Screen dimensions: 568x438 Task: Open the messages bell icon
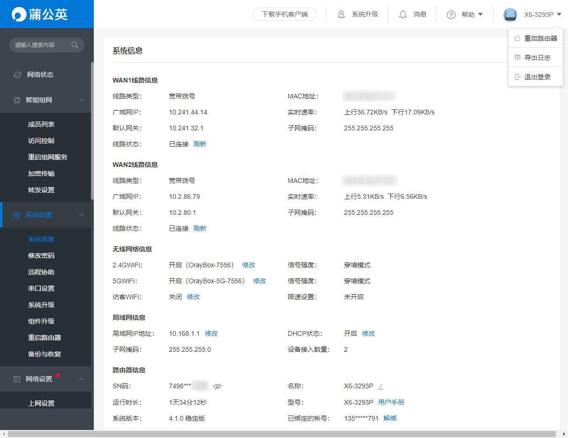(x=402, y=15)
